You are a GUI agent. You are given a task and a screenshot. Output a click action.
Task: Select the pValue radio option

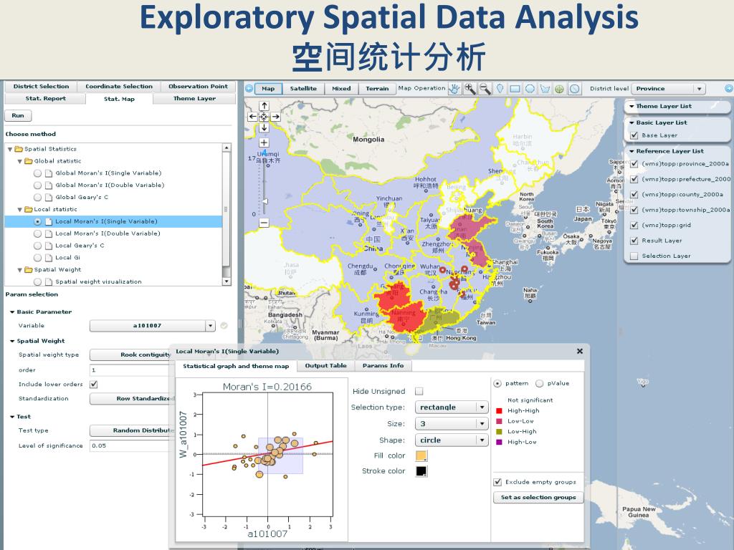[x=539, y=384]
